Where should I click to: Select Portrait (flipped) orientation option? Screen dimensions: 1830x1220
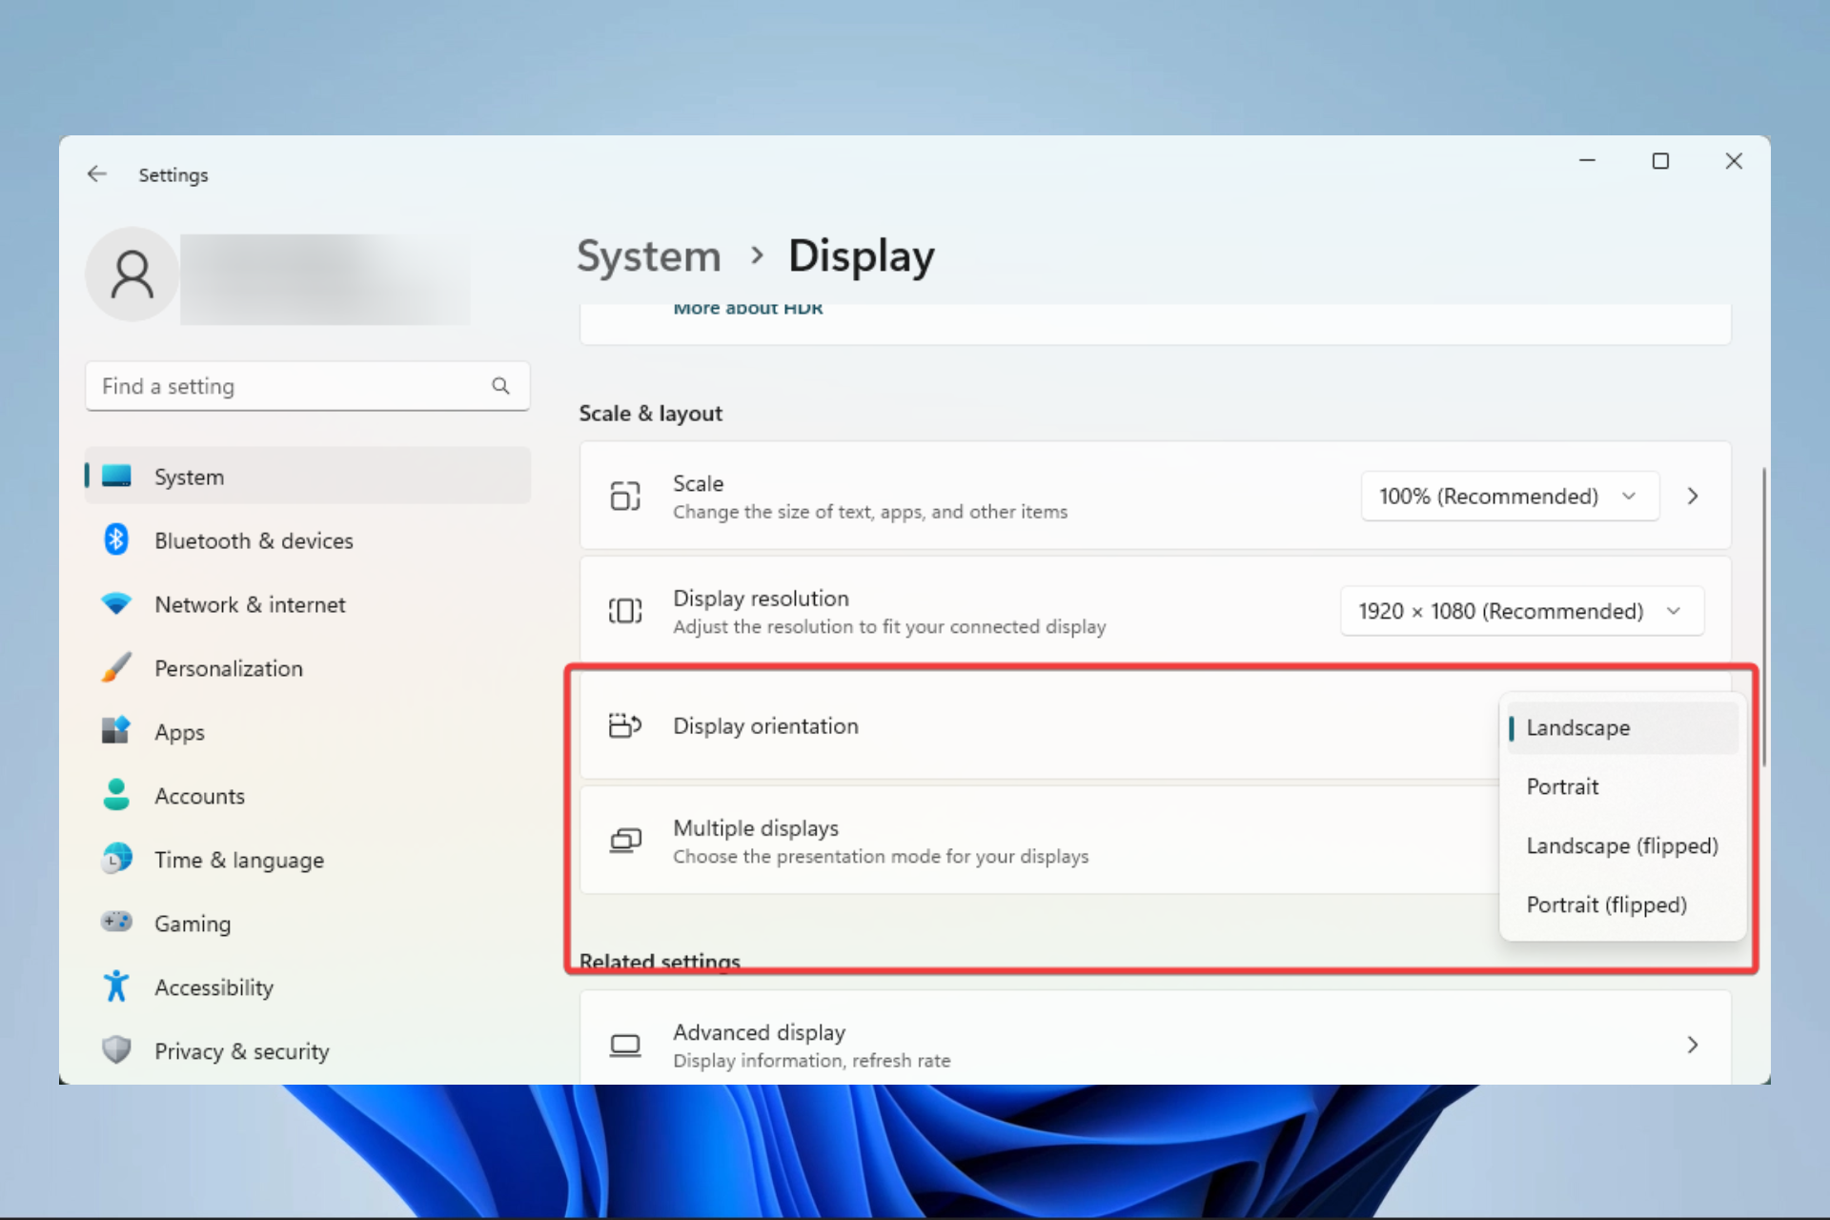pos(1607,905)
